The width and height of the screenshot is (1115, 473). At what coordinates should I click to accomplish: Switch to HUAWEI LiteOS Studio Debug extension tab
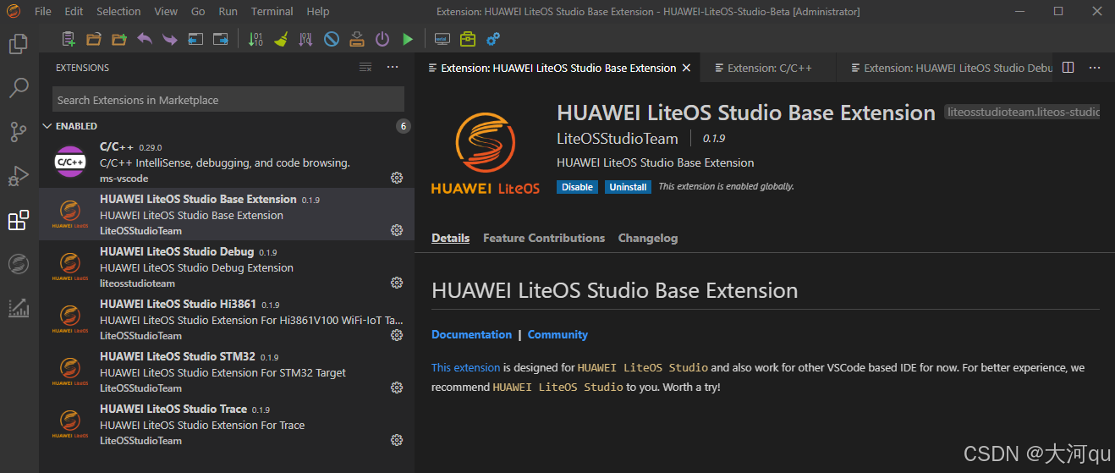(x=946, y=68)
